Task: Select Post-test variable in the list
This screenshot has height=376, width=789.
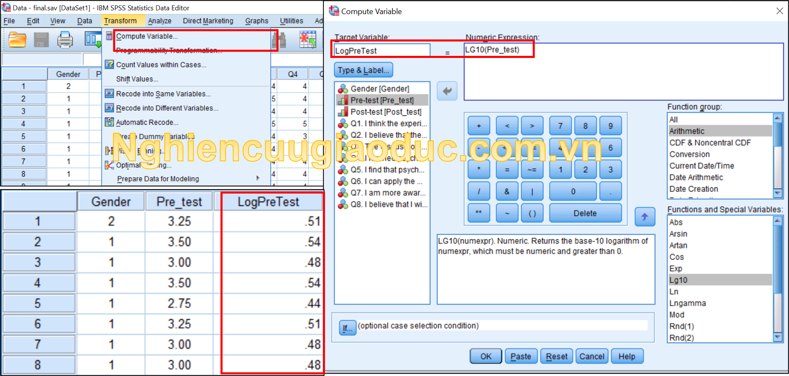Action: [385, 112]
